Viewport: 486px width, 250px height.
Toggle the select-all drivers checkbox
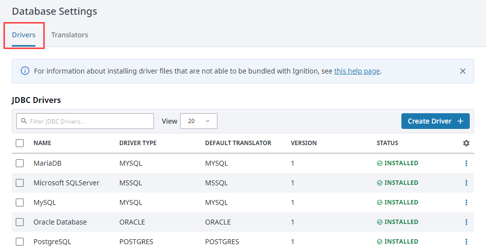(20, 143)
